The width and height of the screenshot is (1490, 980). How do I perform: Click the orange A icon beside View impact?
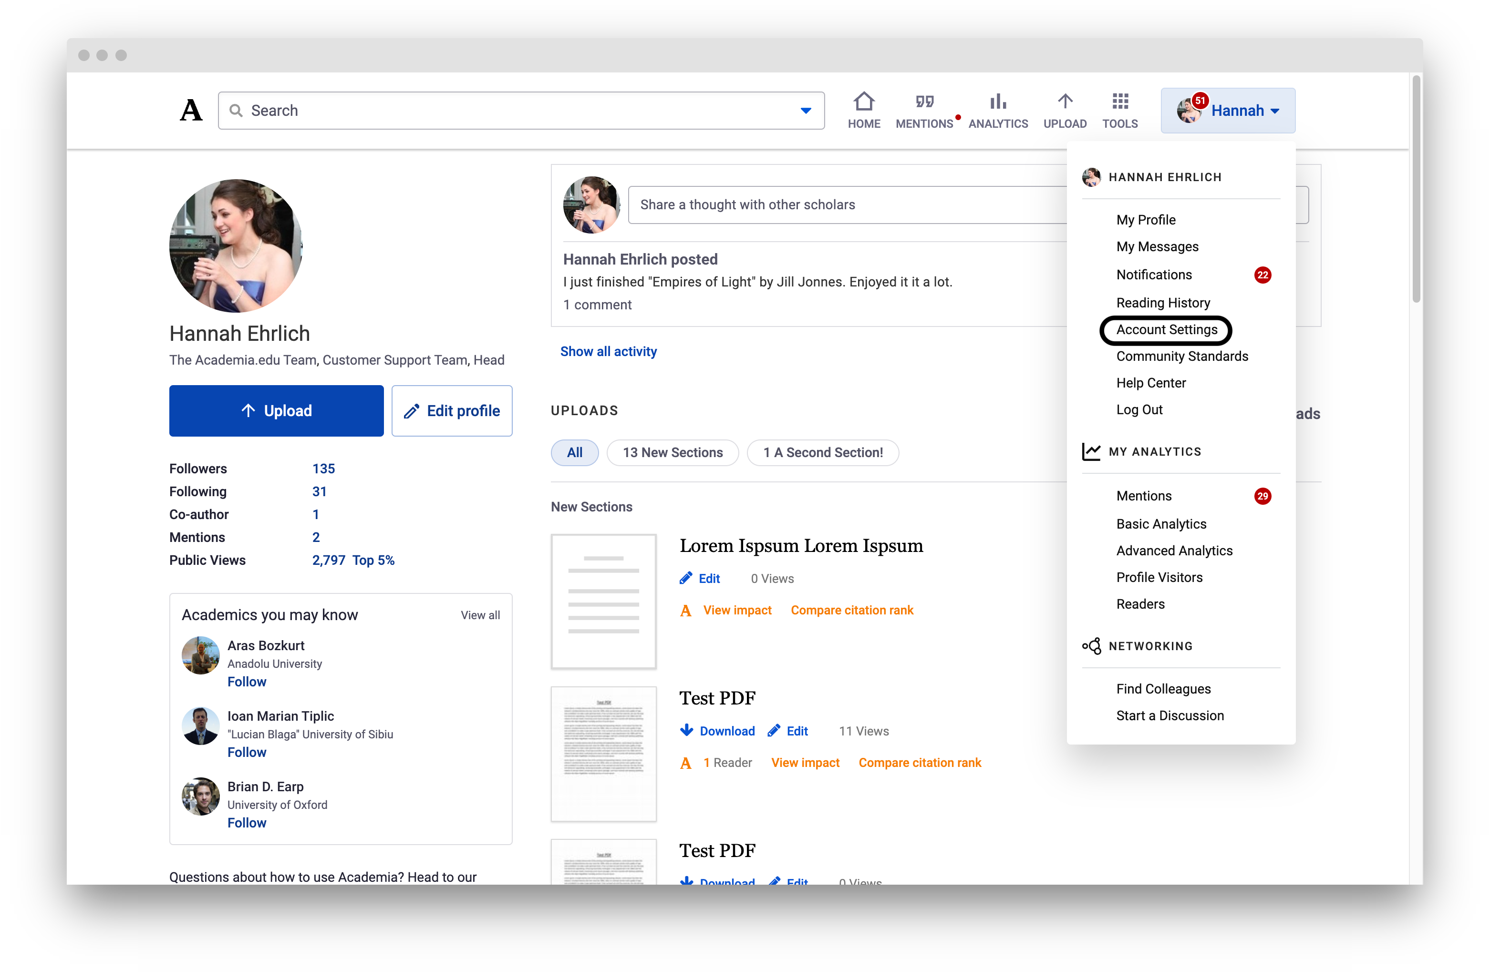click(x=685, y=610)
